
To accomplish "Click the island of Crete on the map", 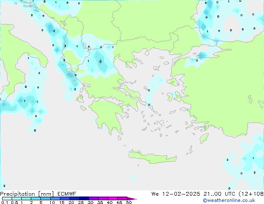I will 152,157.
